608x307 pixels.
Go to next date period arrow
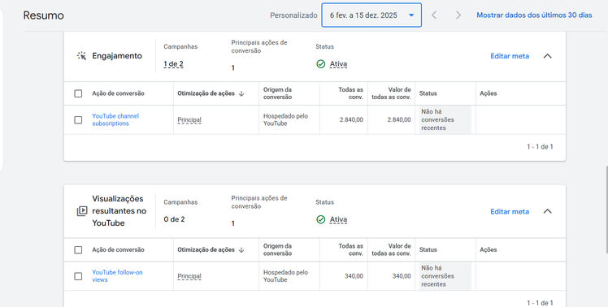458,15
